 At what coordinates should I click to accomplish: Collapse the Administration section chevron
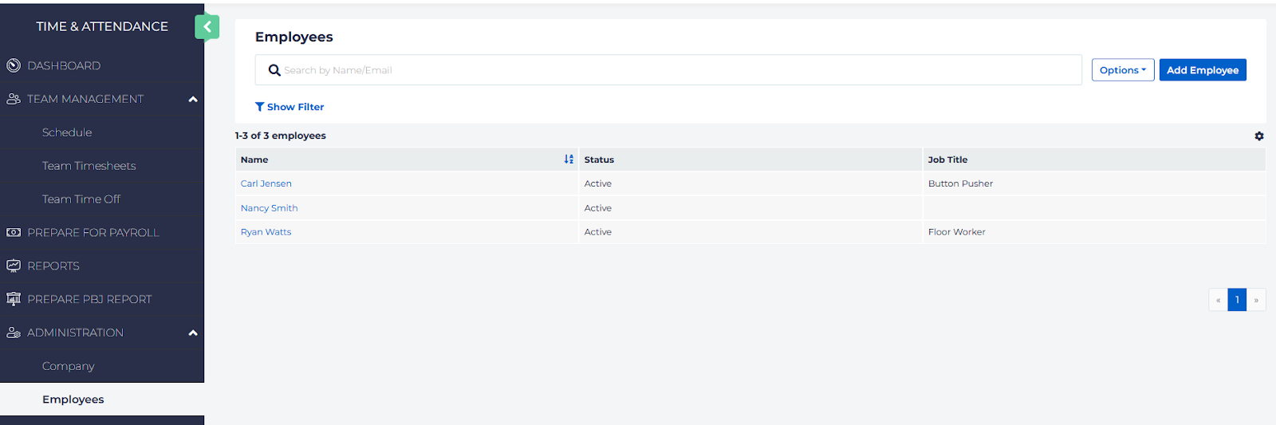click(192, 333)
